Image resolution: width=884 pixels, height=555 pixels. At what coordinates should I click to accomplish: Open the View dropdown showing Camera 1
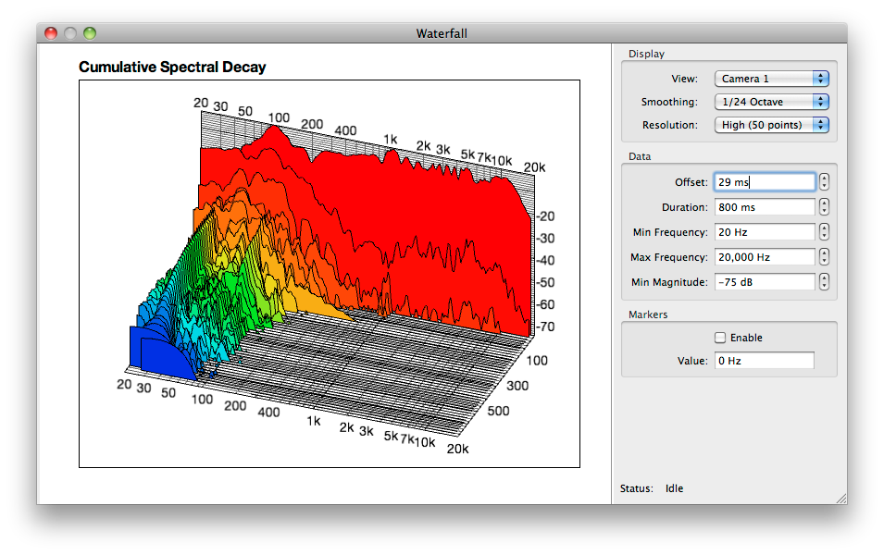pos(771,79)
